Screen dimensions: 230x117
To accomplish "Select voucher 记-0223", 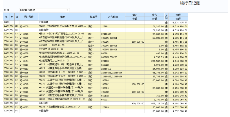I will point(28,107).
